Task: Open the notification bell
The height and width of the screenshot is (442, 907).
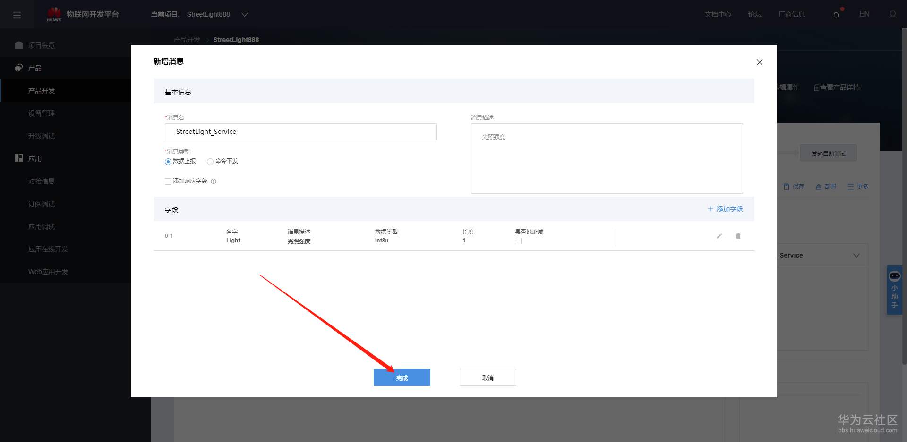Action: pyautogui.click(x=836, y=15)
